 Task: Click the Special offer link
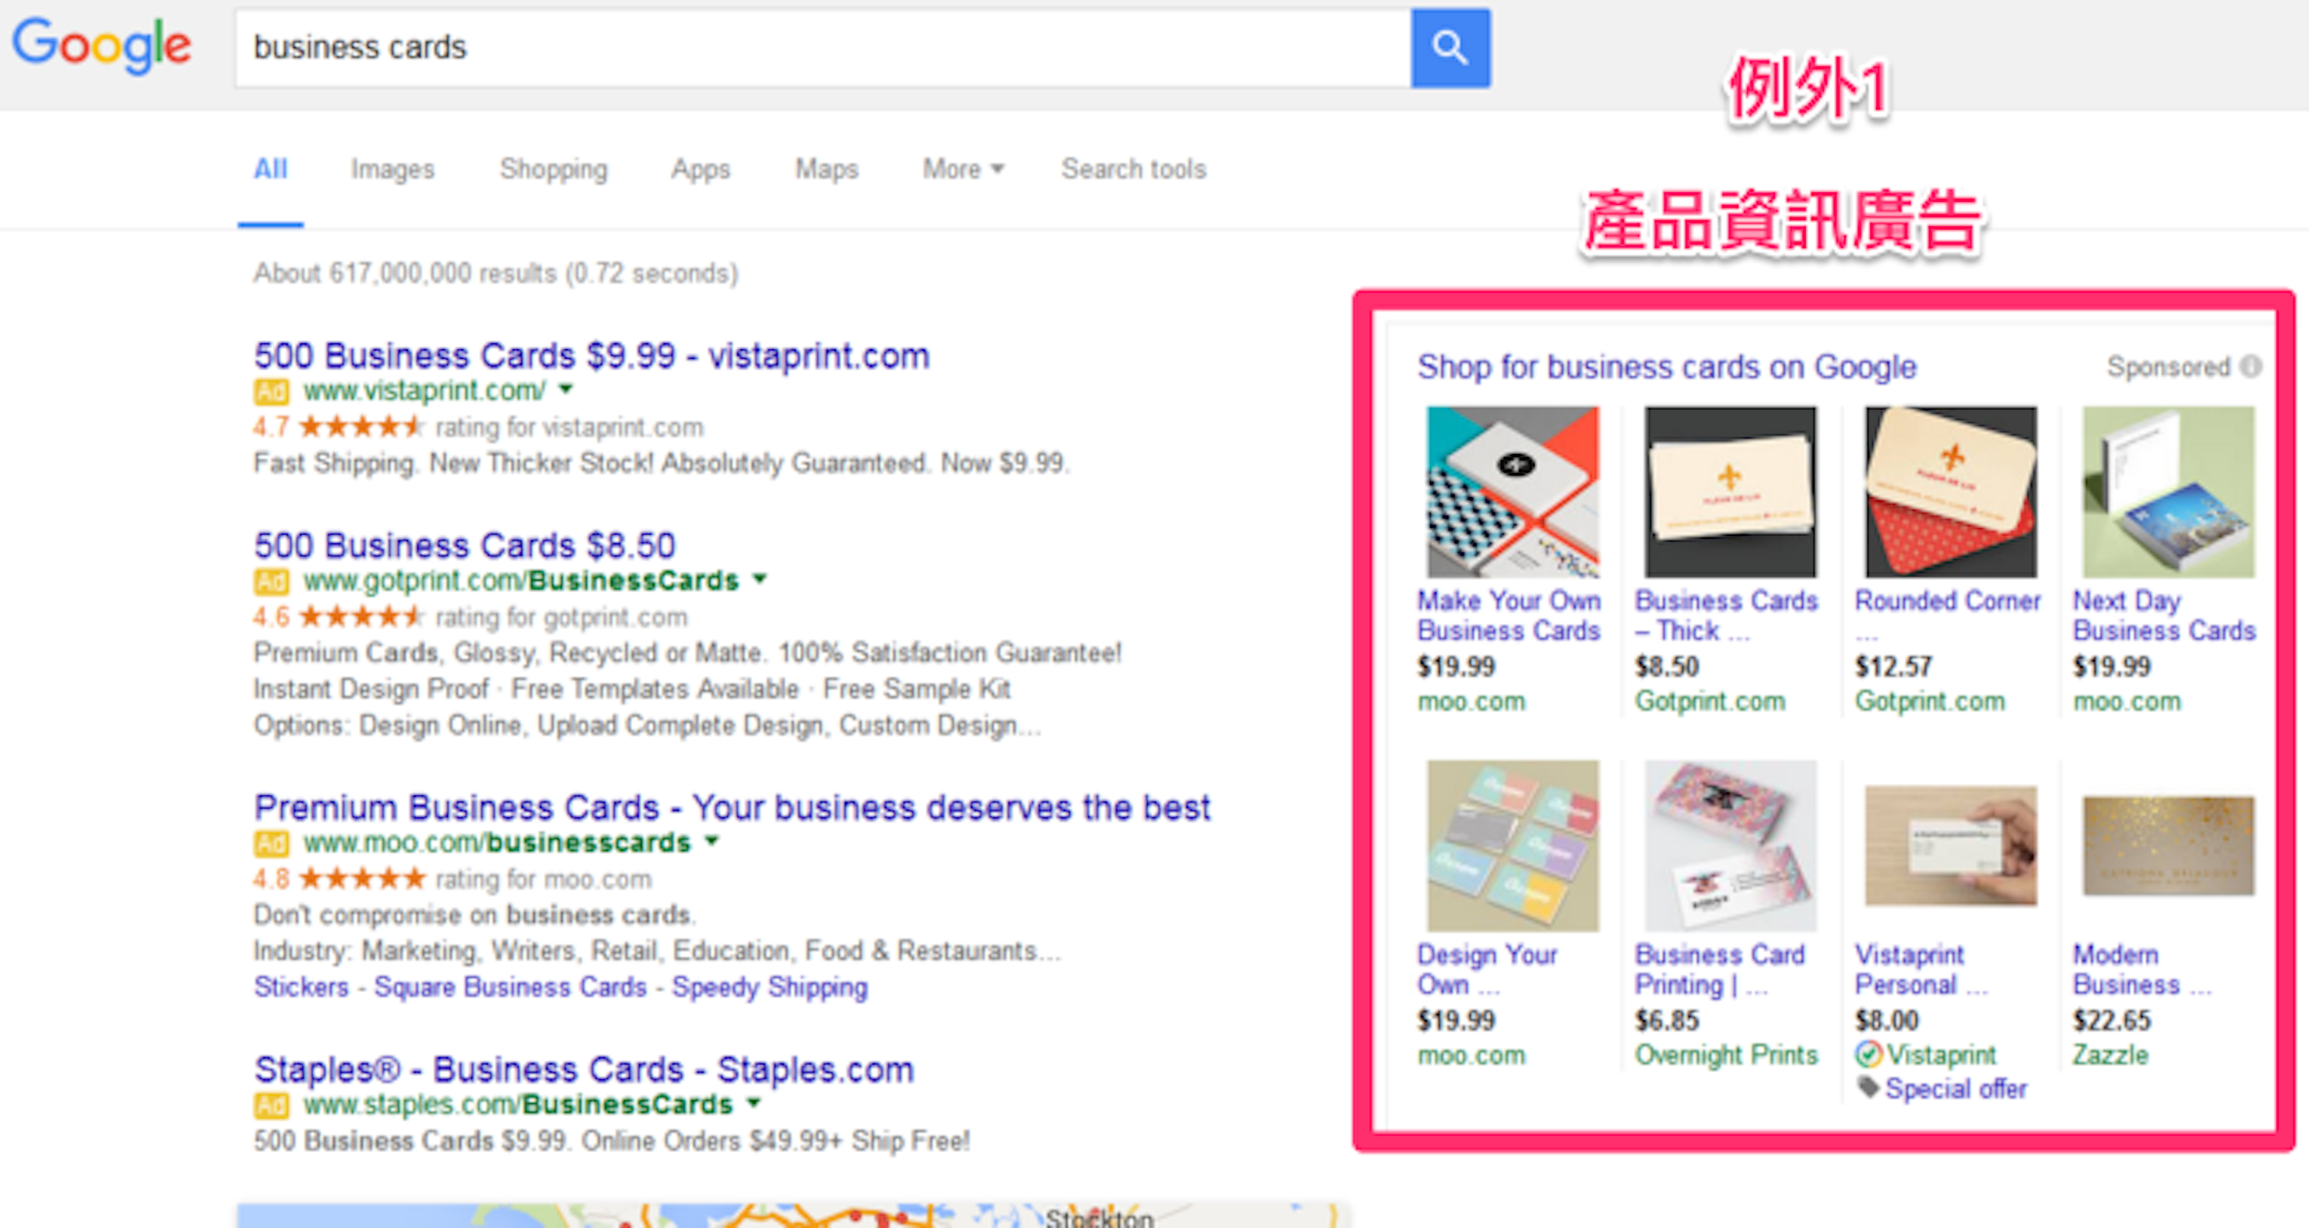click(1956, 1089)
